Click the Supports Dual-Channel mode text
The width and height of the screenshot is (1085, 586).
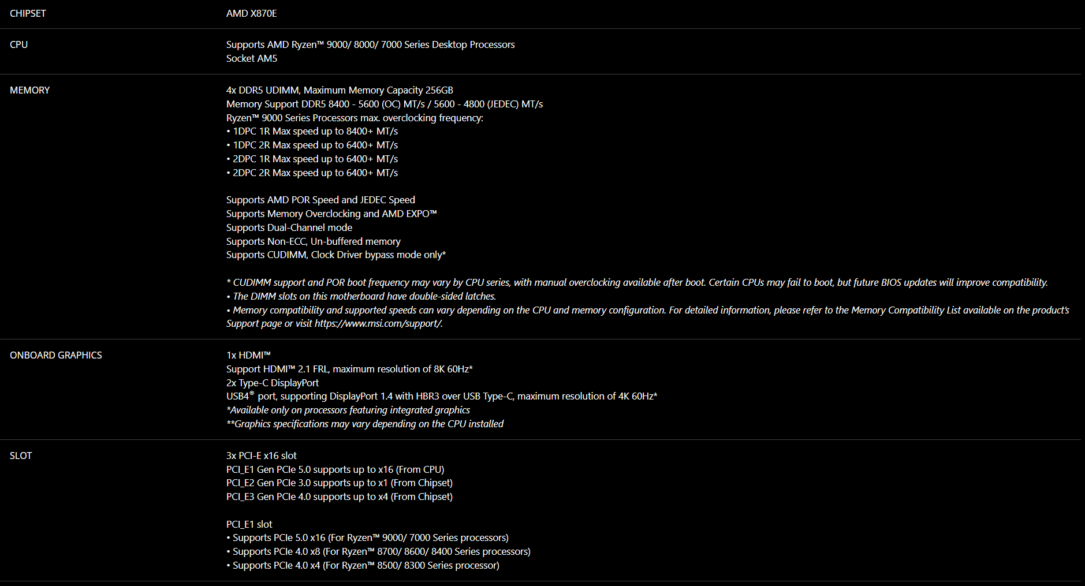click(x=289, y=227)
